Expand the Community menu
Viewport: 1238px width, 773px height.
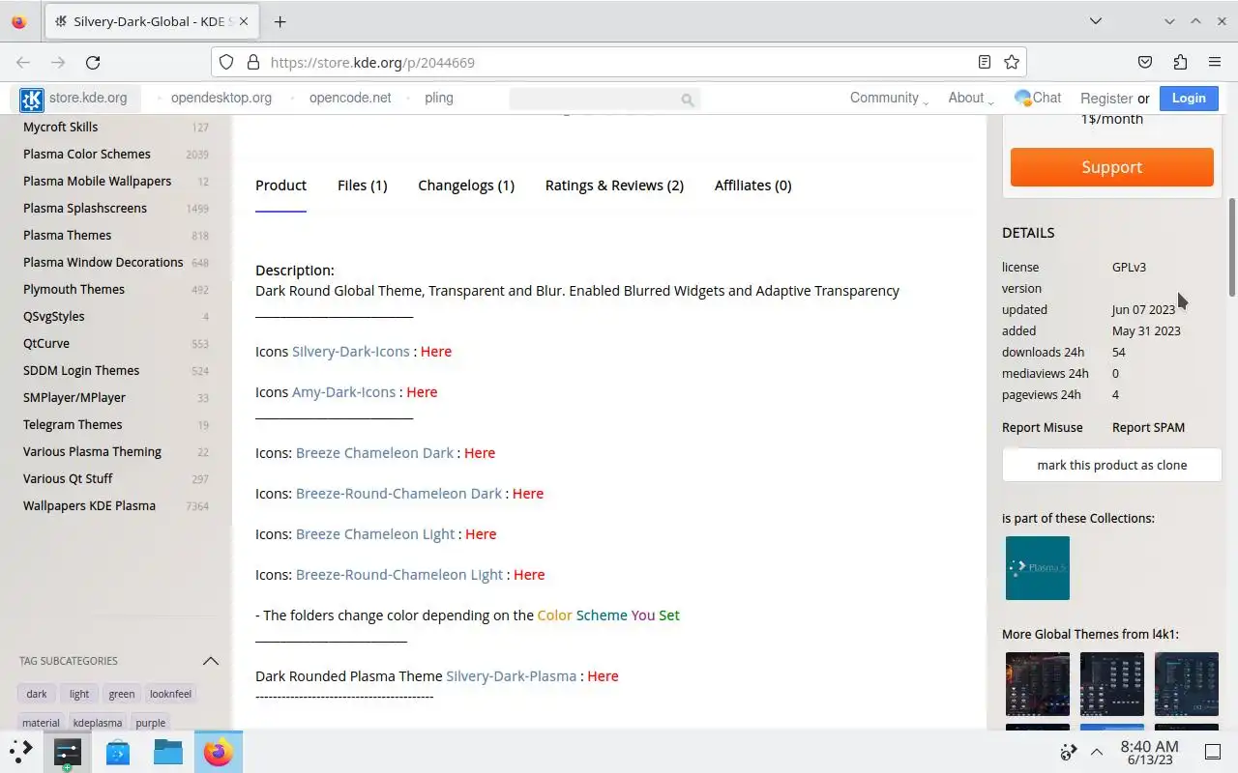pyautogui.click(x=889, y=98)
